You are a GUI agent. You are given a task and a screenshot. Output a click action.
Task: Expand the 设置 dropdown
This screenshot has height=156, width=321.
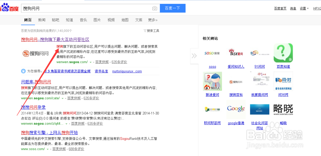(x=304, y=8)
